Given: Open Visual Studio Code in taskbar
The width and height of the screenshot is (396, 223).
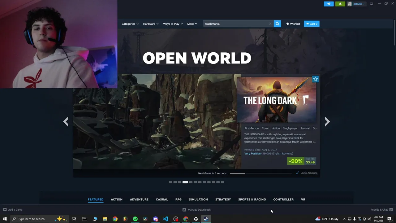Looking at the screenshot, I should click(166, 219).
